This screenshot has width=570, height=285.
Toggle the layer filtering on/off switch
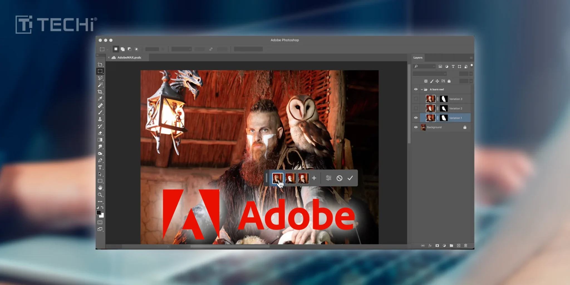click(471, 66)
